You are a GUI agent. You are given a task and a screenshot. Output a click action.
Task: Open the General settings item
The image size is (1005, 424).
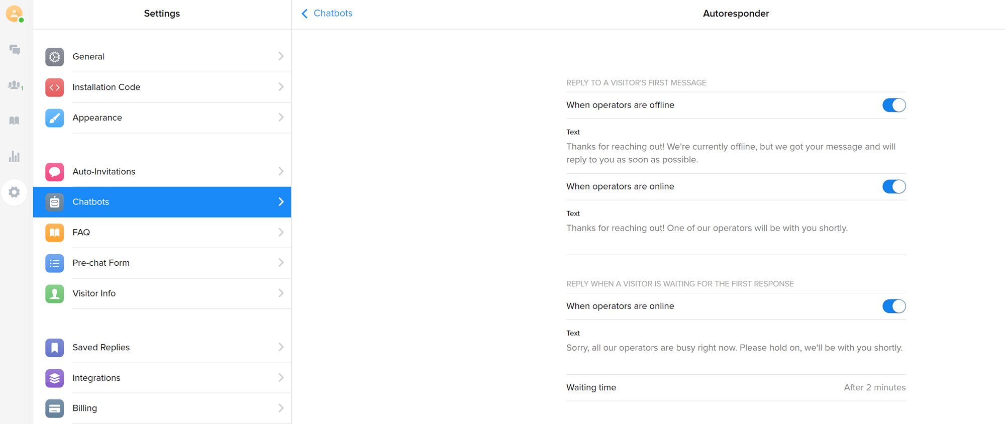pyautogui.click(x=162, y=57)
